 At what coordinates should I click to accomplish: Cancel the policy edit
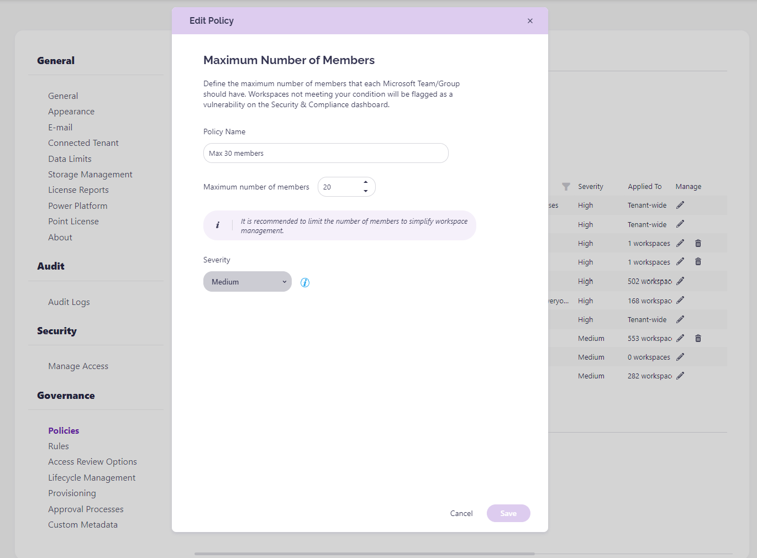point(461,513)
